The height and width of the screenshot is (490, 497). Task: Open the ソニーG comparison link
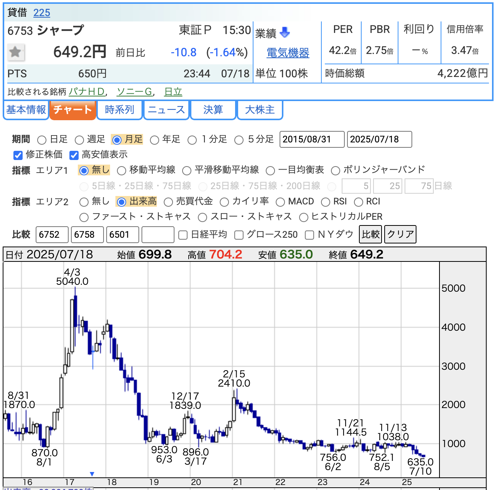coord(135,92)
